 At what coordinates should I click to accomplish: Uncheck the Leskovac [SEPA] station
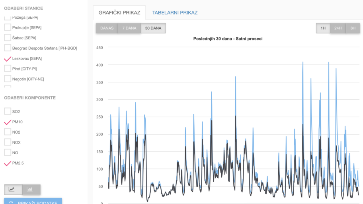8,58
